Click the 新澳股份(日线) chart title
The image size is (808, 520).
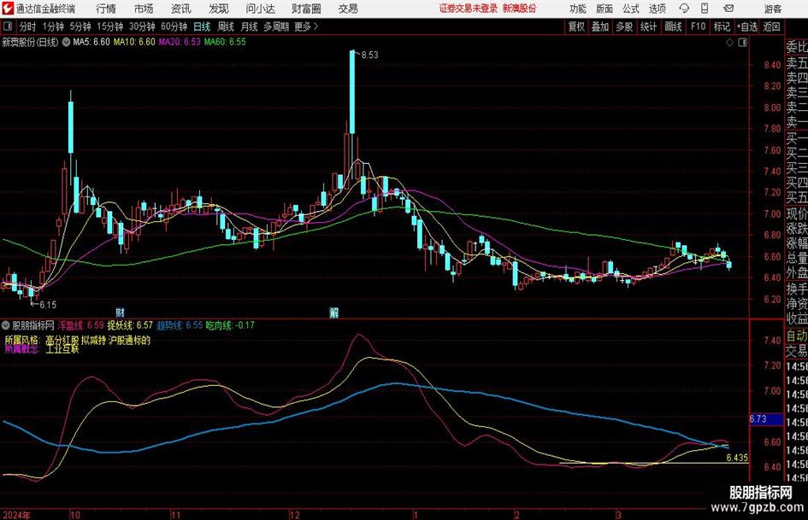click(30, 42)
